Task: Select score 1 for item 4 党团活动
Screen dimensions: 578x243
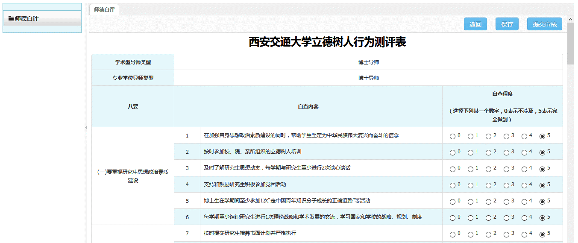Action: (470, 186)
